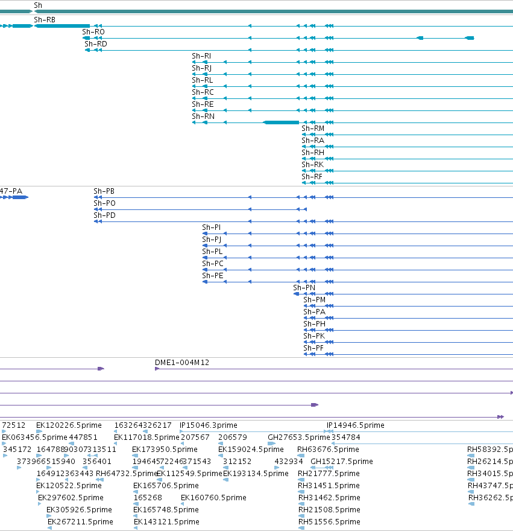Select the 345172 EST label

17,450
